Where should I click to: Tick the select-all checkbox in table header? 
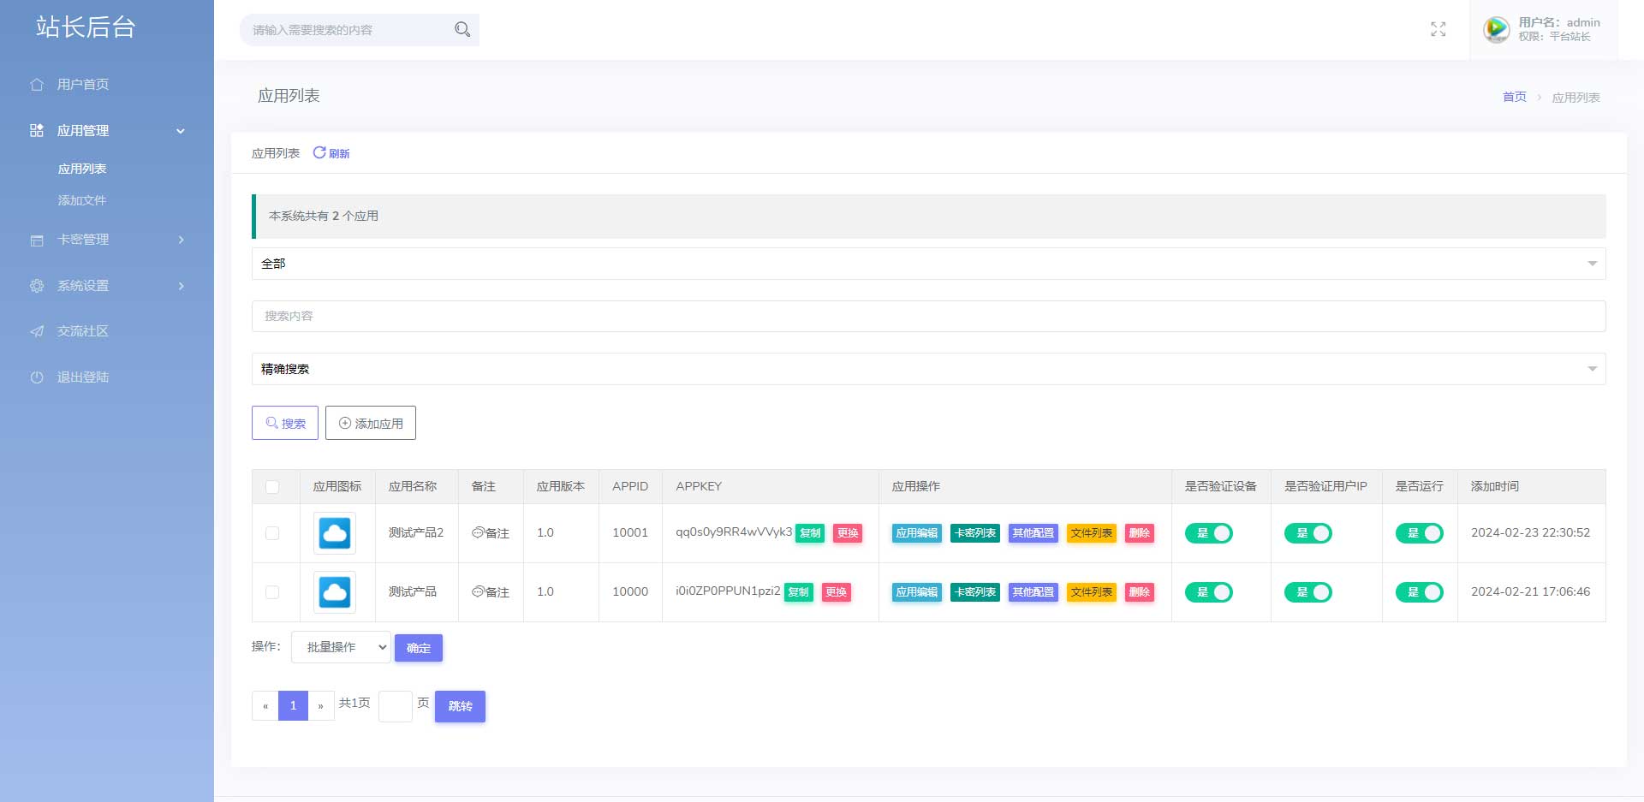272,487
